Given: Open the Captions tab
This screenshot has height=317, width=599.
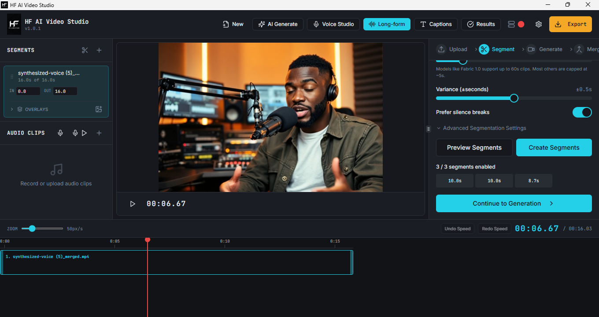Looking at the screenshot, I should pyautogui.click(x=436, y=24).
